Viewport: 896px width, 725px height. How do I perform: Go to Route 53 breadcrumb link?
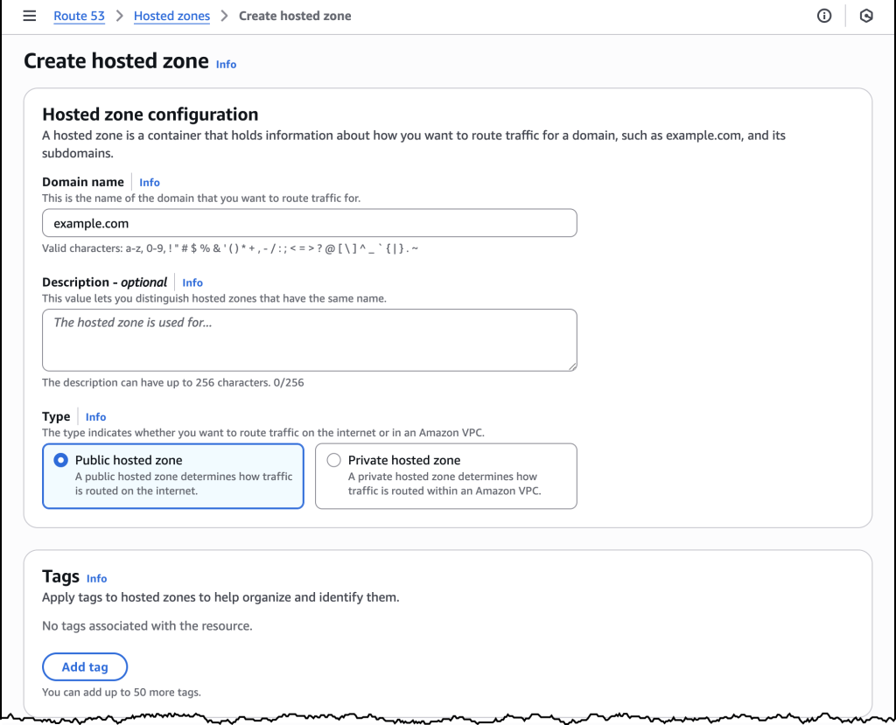[x=79, y=16]
